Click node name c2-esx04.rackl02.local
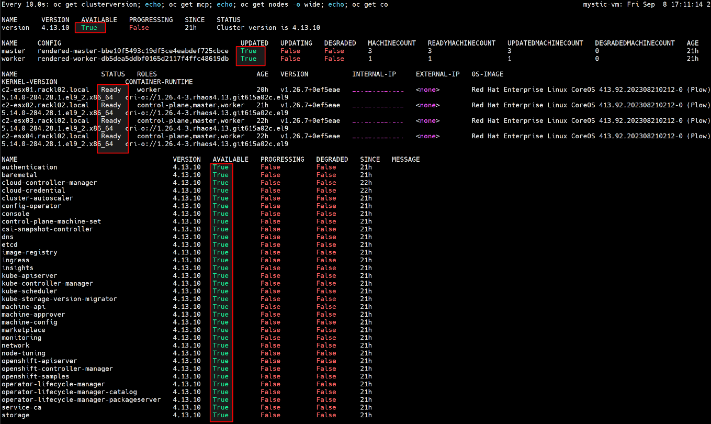Screen dimensions: 711x424 46,136
